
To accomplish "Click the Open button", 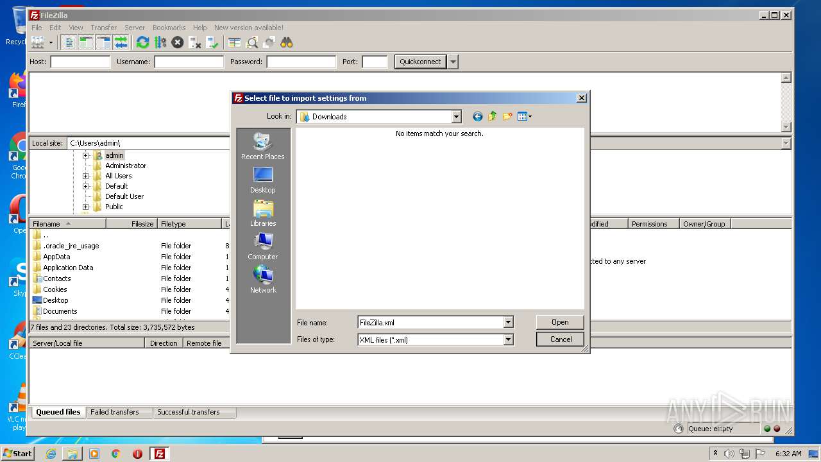I will tap(560, 322).
